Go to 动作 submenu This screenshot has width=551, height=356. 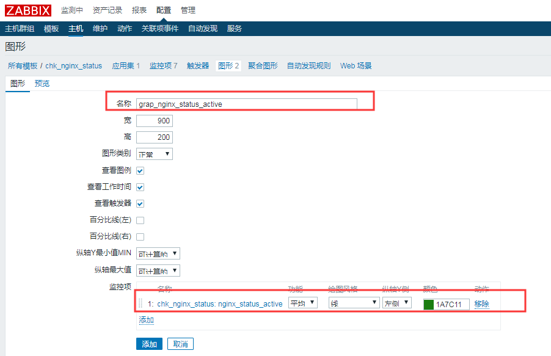click(125, 29)
